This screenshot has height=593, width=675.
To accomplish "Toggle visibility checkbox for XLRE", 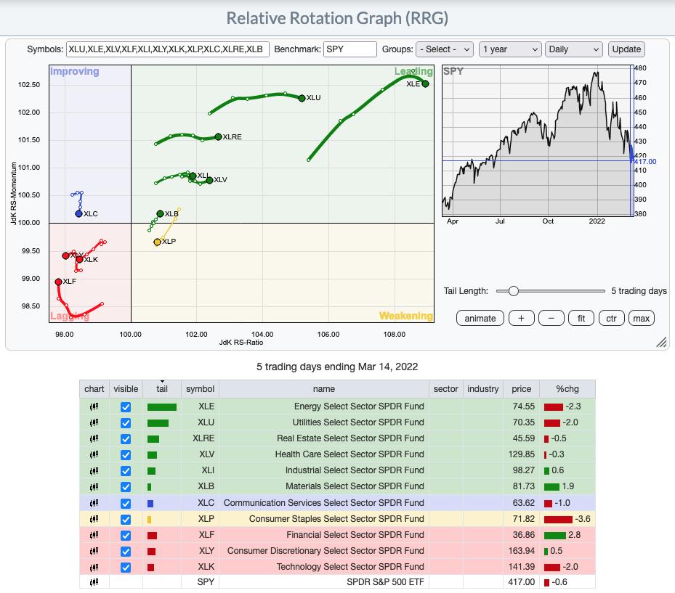I will point(126,438).
